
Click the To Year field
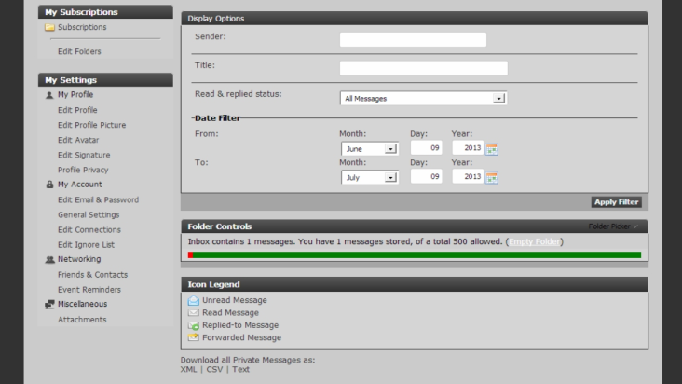click(468, 176)
